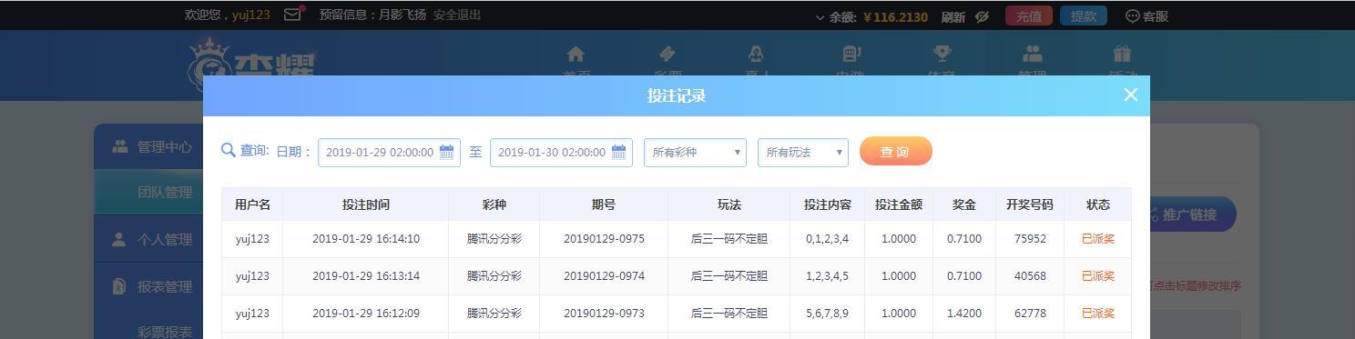Click the orange 查询 search button
1355x339 pixels.
click(896, 151)
